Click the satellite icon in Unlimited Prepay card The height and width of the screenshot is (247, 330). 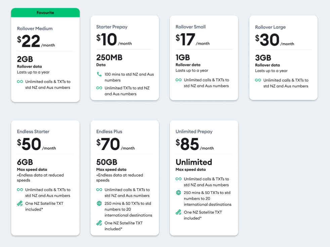click(178, 212)
